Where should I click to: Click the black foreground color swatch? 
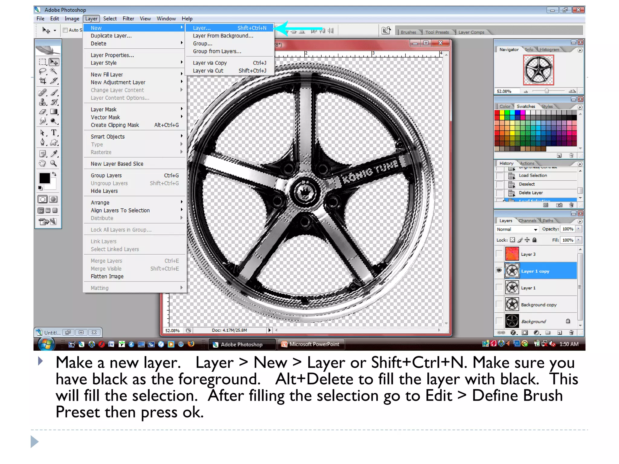(44, 178)
